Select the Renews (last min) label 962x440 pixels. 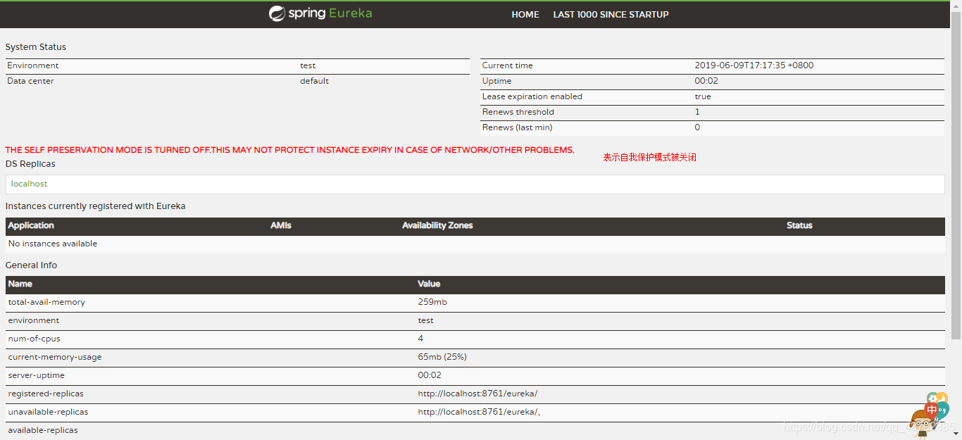point(518,127)
